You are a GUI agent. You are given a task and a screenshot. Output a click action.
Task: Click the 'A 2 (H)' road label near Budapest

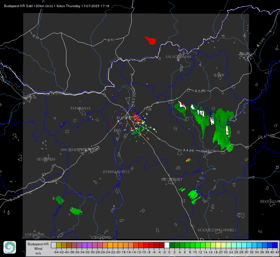click(134, 98)
